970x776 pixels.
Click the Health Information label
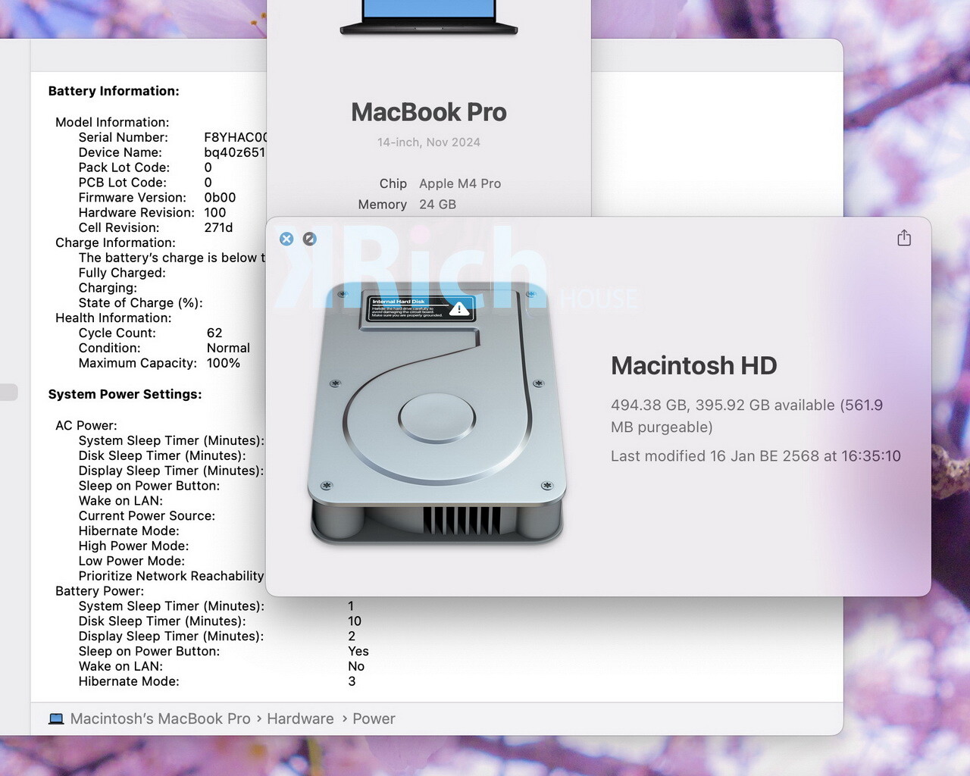click(114, 318)
